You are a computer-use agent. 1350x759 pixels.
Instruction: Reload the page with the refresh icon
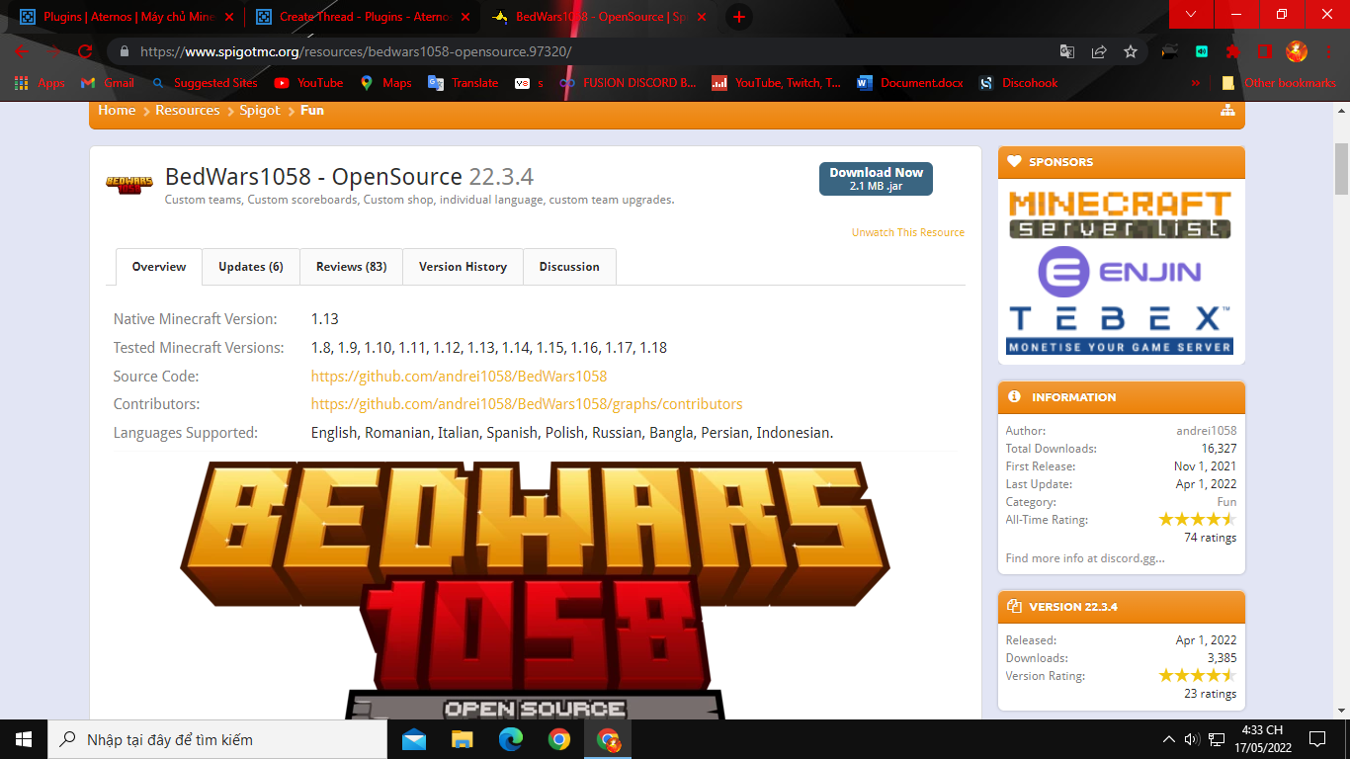coord(85,51)
